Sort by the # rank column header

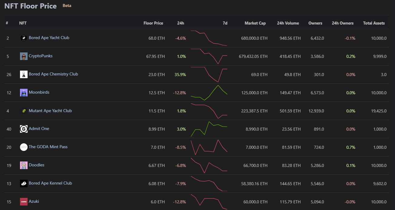[x=7, y=23]
